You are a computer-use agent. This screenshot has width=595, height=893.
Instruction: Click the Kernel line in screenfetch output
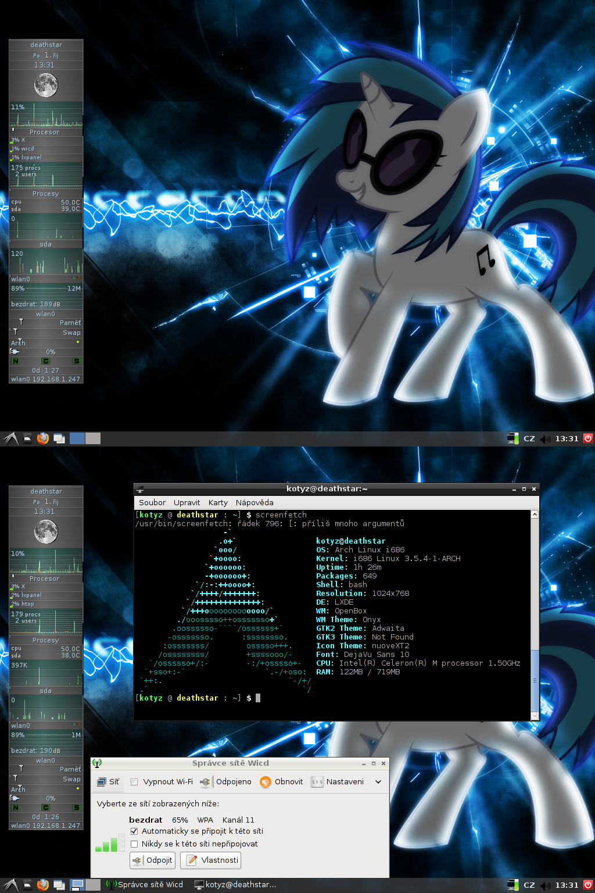pos(388,558)
